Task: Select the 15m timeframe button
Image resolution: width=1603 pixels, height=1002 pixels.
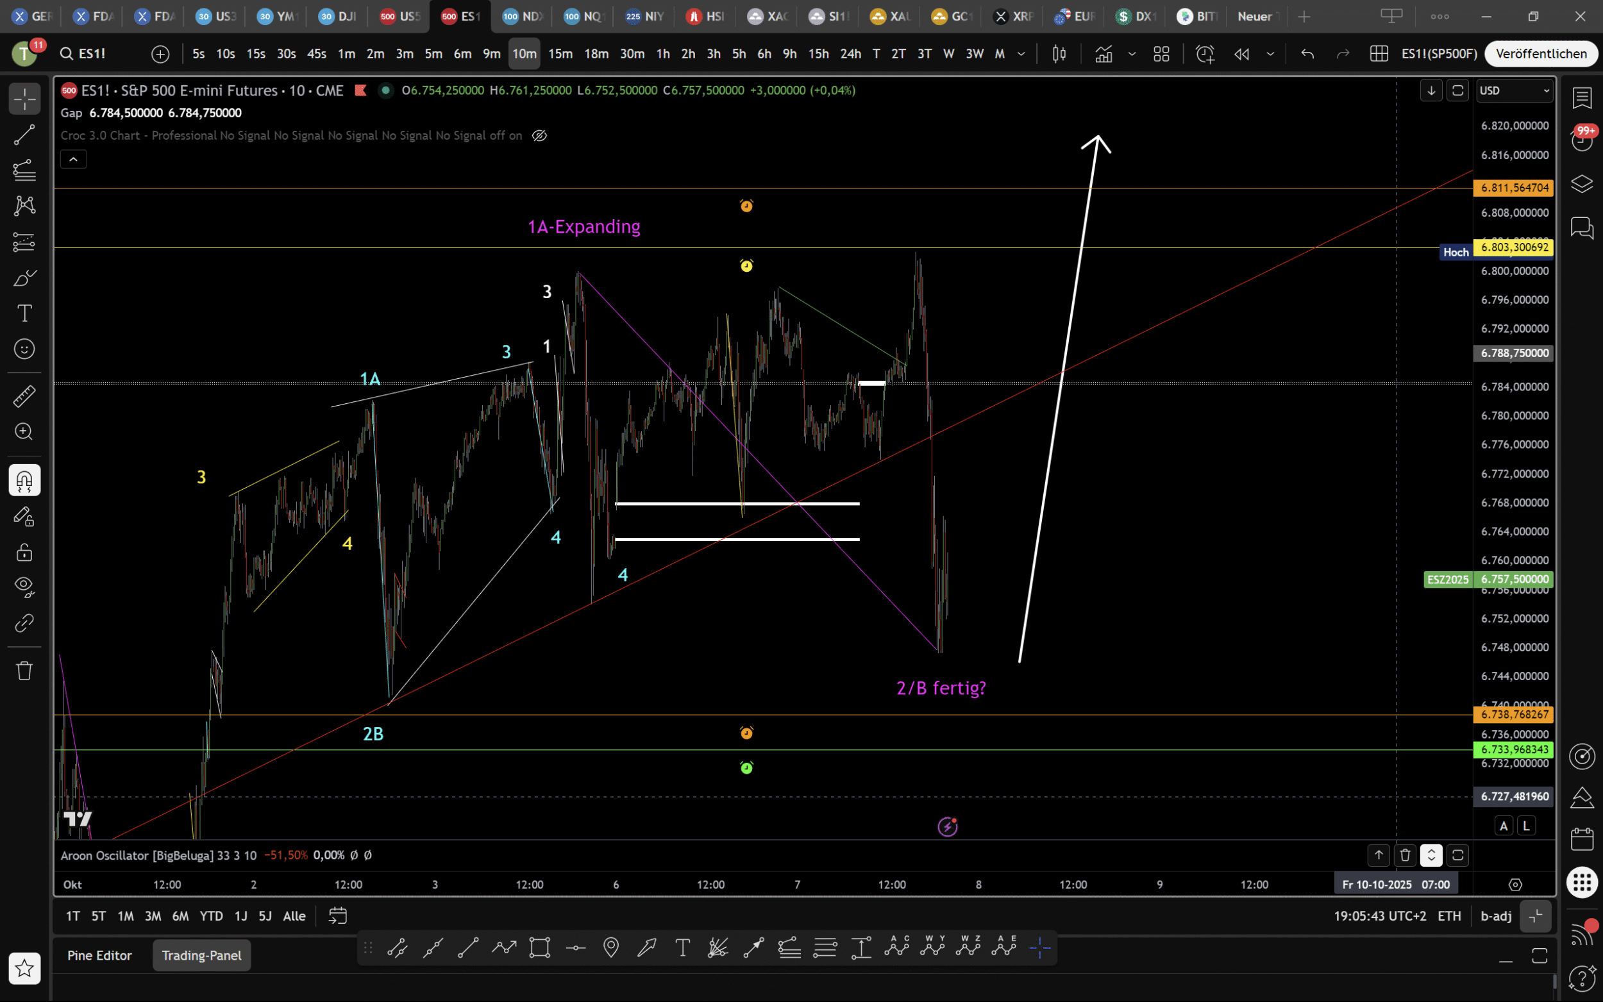Action: tap(560, 54)
